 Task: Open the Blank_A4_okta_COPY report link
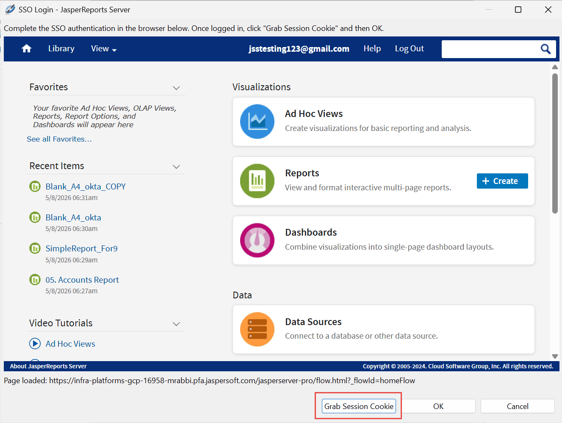[x=86, y=186]
